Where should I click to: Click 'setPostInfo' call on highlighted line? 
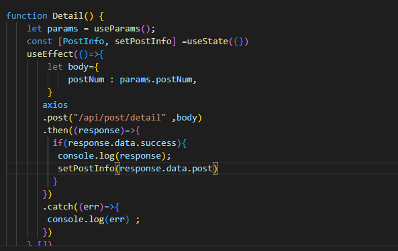click(86, 169)
